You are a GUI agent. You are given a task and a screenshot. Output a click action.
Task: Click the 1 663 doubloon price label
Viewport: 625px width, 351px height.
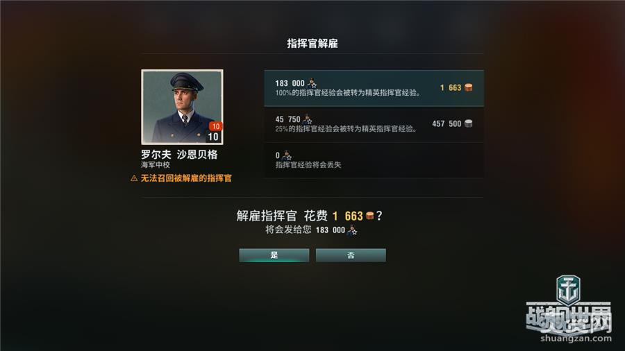coord(451,87)
